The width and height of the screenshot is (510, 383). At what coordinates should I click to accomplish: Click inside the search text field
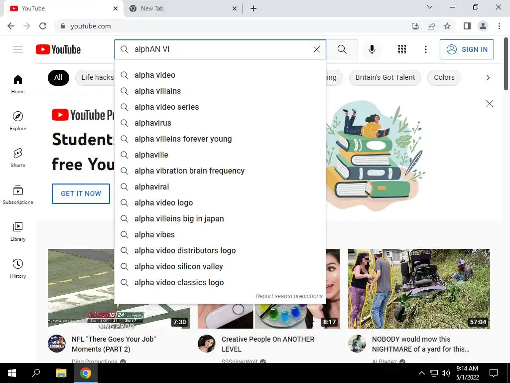[221, 49]
